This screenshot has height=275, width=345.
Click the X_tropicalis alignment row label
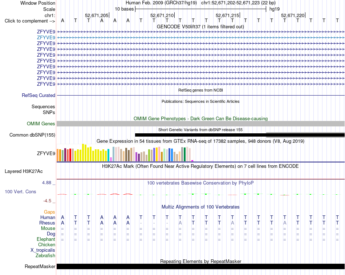43,250
